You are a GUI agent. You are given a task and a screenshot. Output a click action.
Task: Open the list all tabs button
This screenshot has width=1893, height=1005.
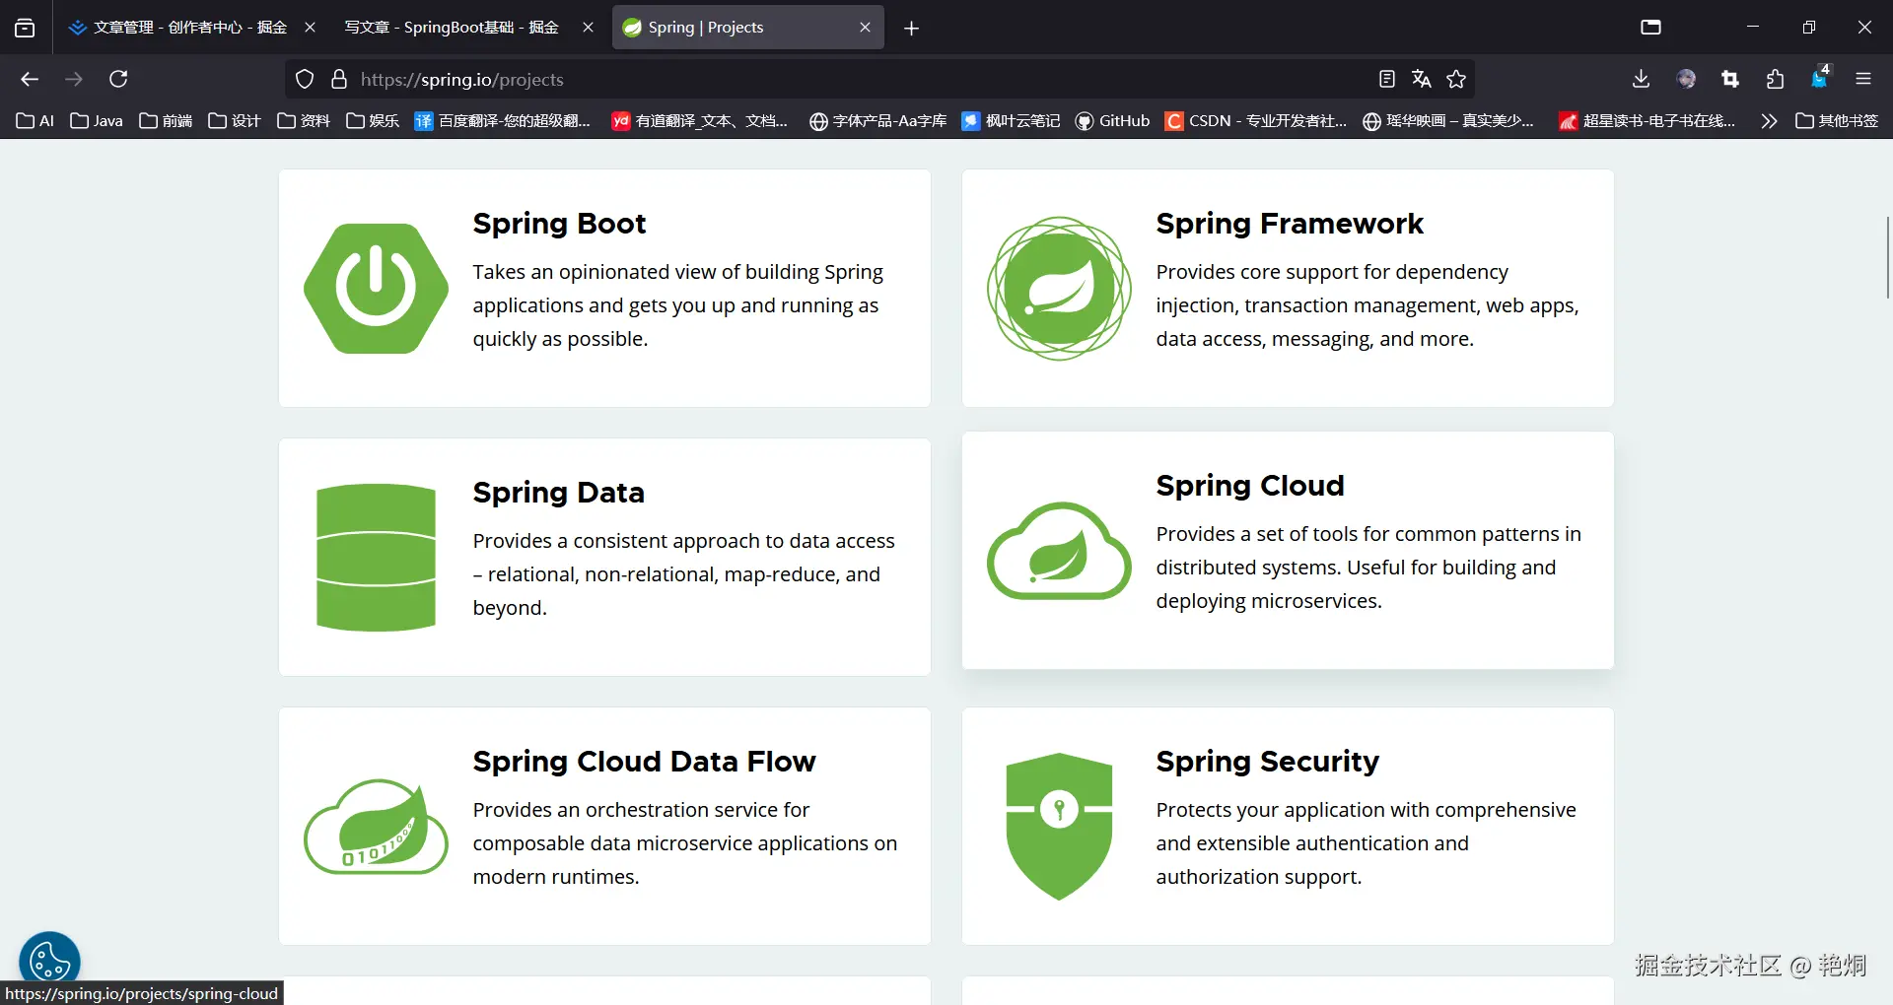coord(25,28)
